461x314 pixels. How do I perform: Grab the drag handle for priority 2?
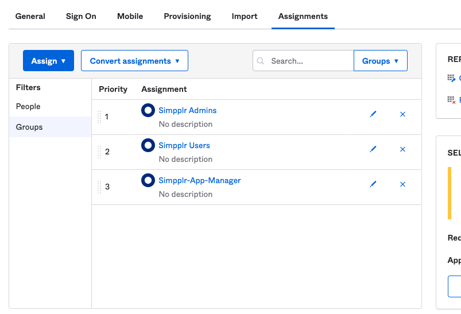click(99, 152)
